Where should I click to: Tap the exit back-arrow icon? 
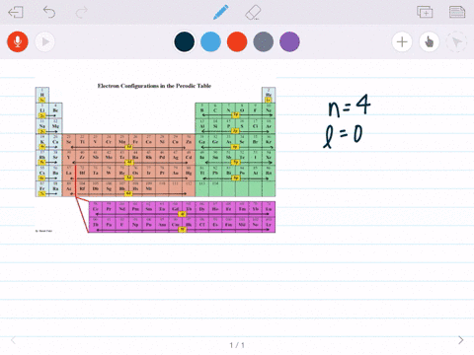(16, 13)
